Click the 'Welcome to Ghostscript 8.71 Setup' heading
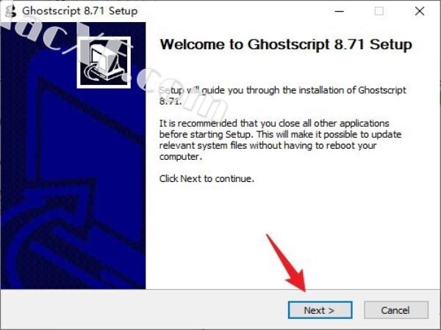Image resolution: width=441 pixels, height=330 pixels. [x=286, y=44]
